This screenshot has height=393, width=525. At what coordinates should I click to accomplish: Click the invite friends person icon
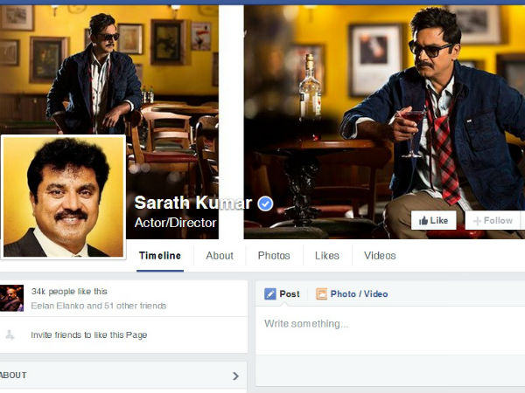tap(10, 334)
